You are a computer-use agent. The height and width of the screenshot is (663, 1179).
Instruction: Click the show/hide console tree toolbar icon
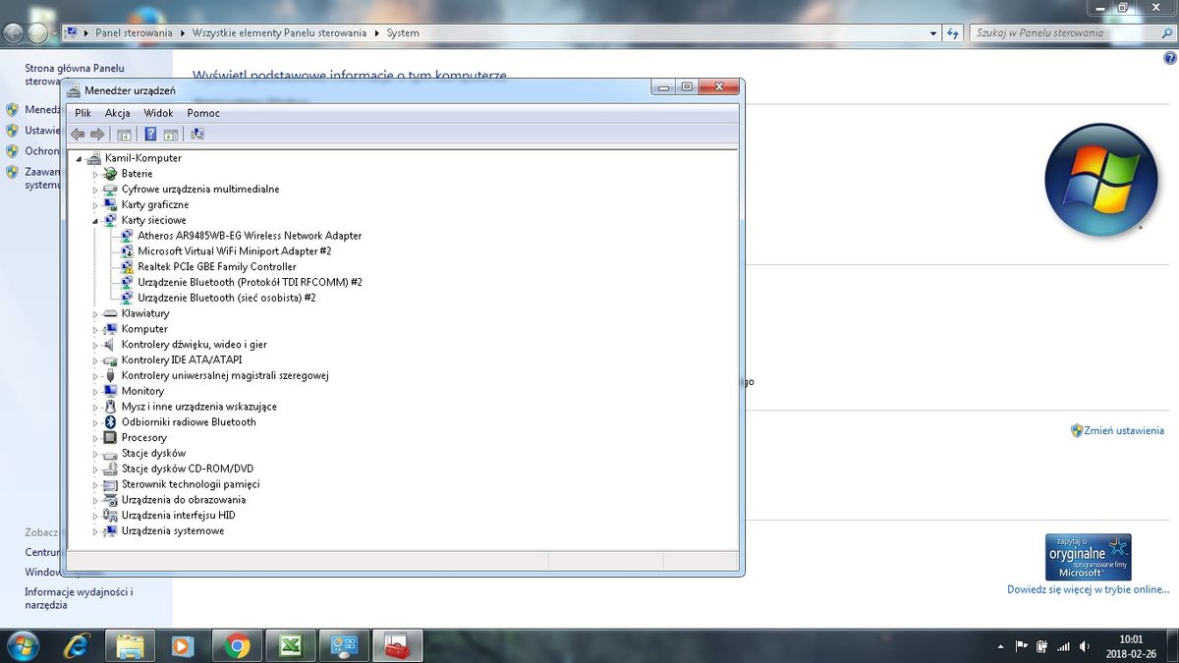click(x=124, y=135)
